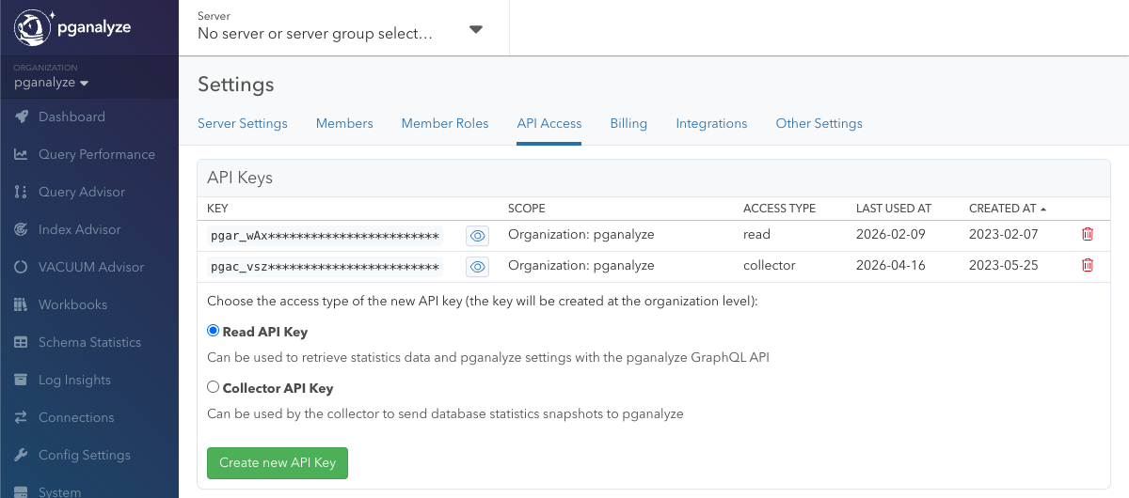Click the Index Advisor target icon
This screenshot has height=498, width=1129.
(x=21, y=229)
